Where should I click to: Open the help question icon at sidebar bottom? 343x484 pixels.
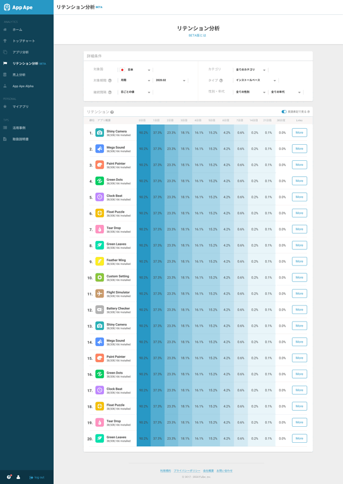tap(9, 477)
